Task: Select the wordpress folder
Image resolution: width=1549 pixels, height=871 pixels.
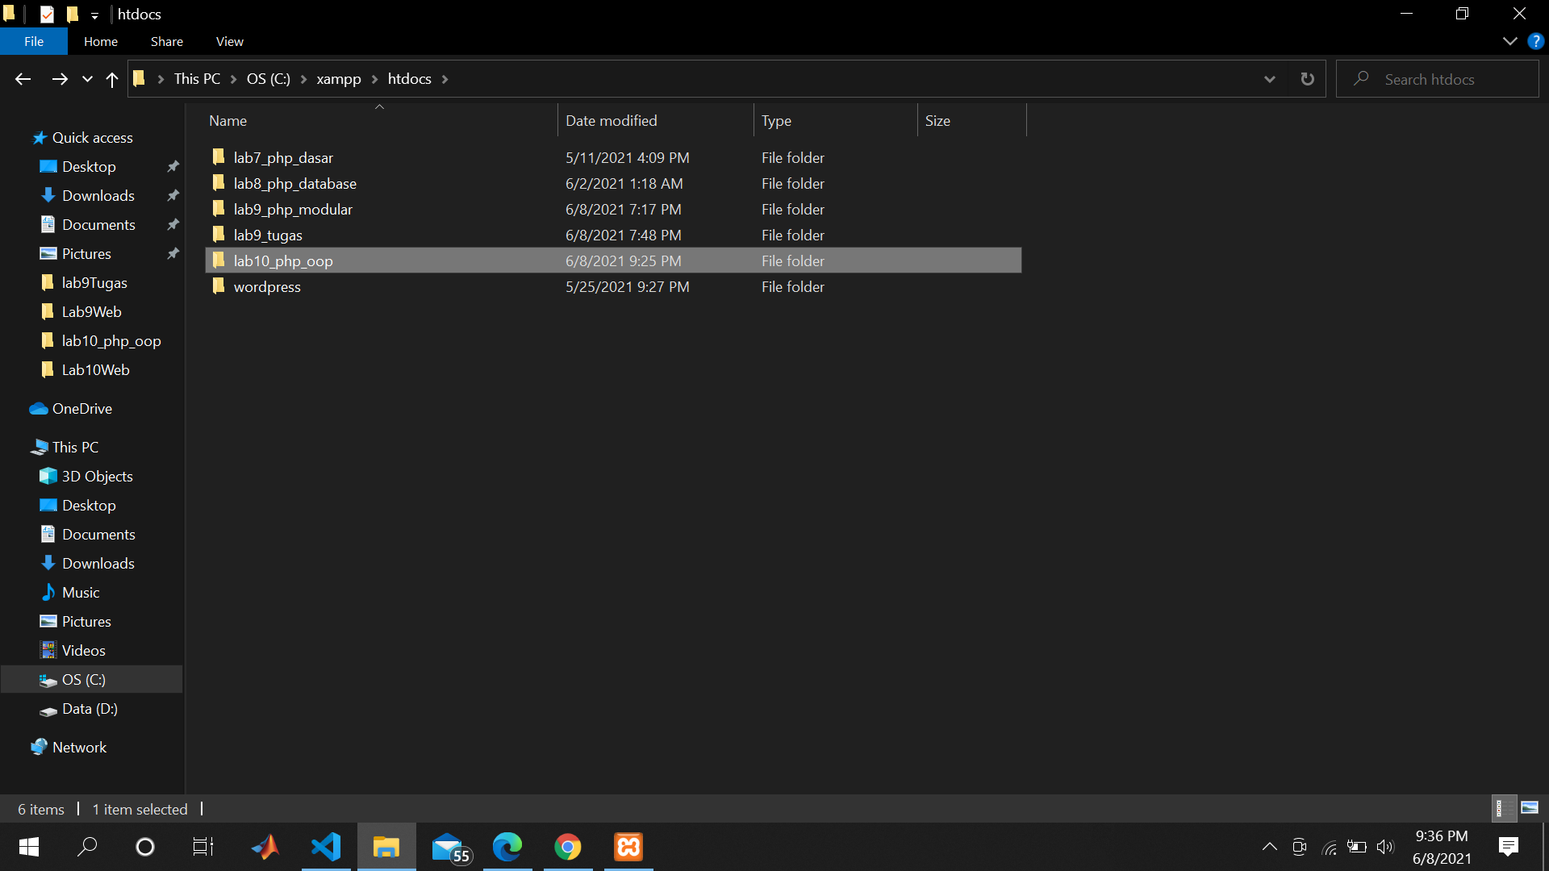Action: tap(267, 287)
